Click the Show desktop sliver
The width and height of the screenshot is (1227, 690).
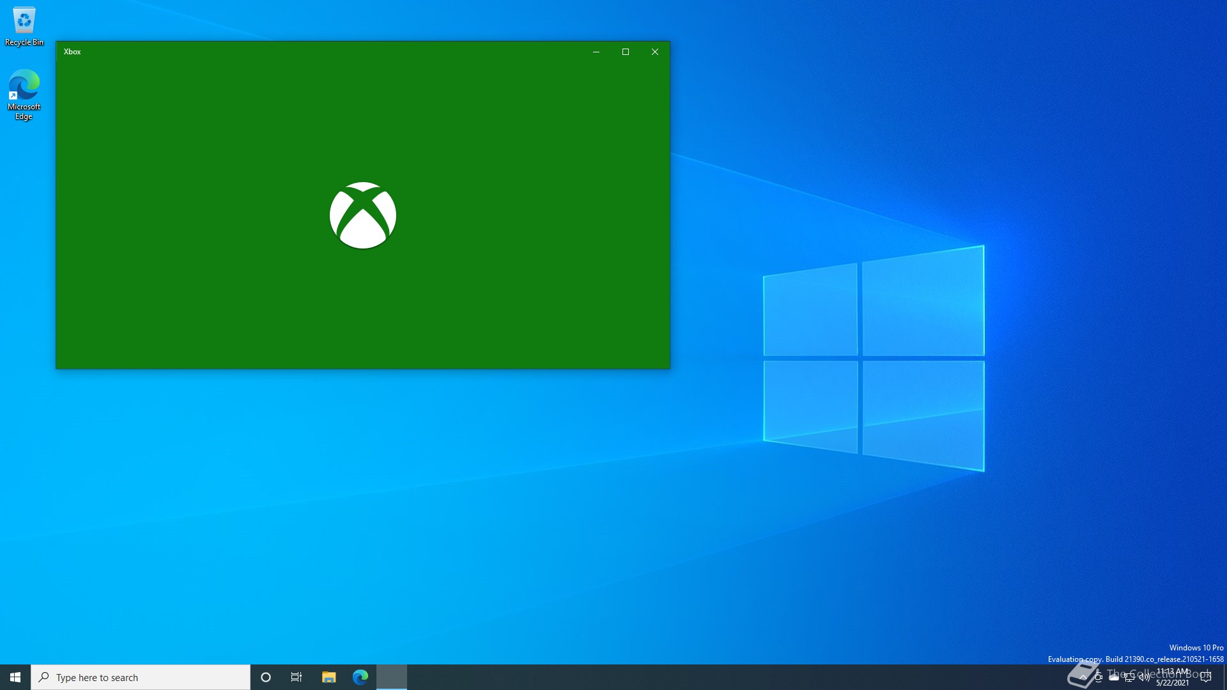(x=1224, y=677)
